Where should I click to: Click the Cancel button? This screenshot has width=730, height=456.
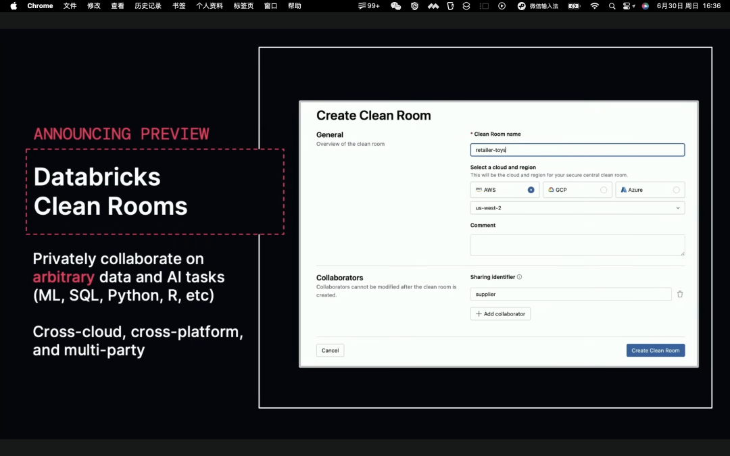point(330,351)
